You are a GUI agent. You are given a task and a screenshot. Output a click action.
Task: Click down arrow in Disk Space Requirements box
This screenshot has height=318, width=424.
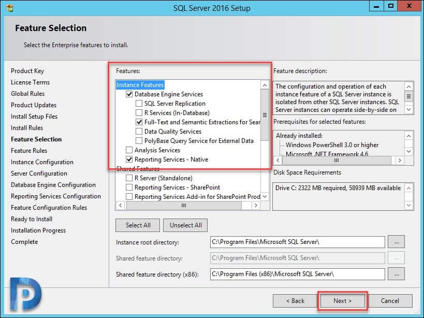[x=408, y=205]
